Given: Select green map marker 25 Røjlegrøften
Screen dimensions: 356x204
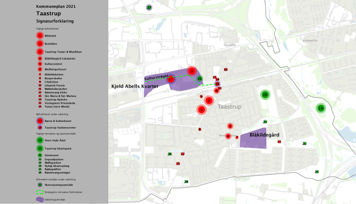Looking at the screenshot, I should tap(317, 172).
